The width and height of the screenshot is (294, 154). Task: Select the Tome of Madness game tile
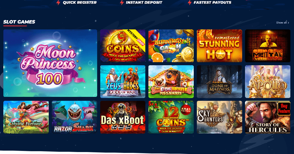click(x=219, y=81)
